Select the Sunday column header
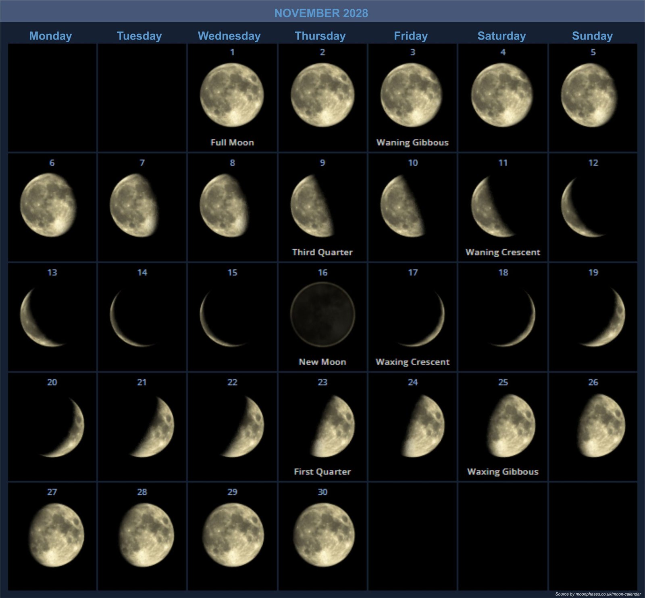The width and height of the screenshot is (645, 598). (592, 36)
